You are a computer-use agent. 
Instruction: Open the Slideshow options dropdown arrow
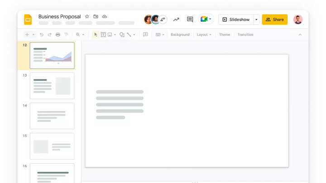[256, 19]
